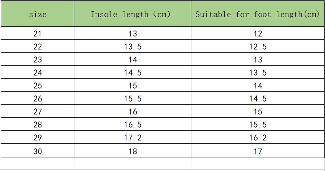This screenshot has height=171, width=325.
Task: Select 'Suitable for foot length(cm)' header cell
Action: click(258, 14)
